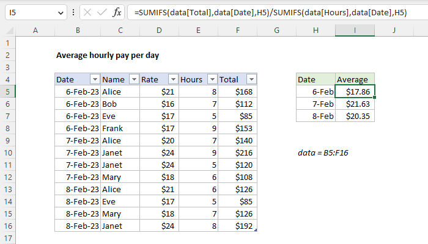Image resolution: width=428 pixels, height=244 pixels.
Task: Click the Average header cell
Action: click(x=355, y=79)
